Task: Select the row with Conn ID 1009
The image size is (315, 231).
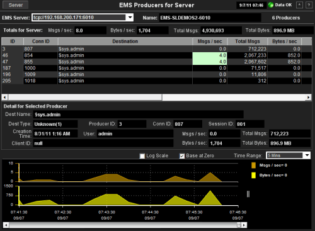Action: click(x=156, y=74)
